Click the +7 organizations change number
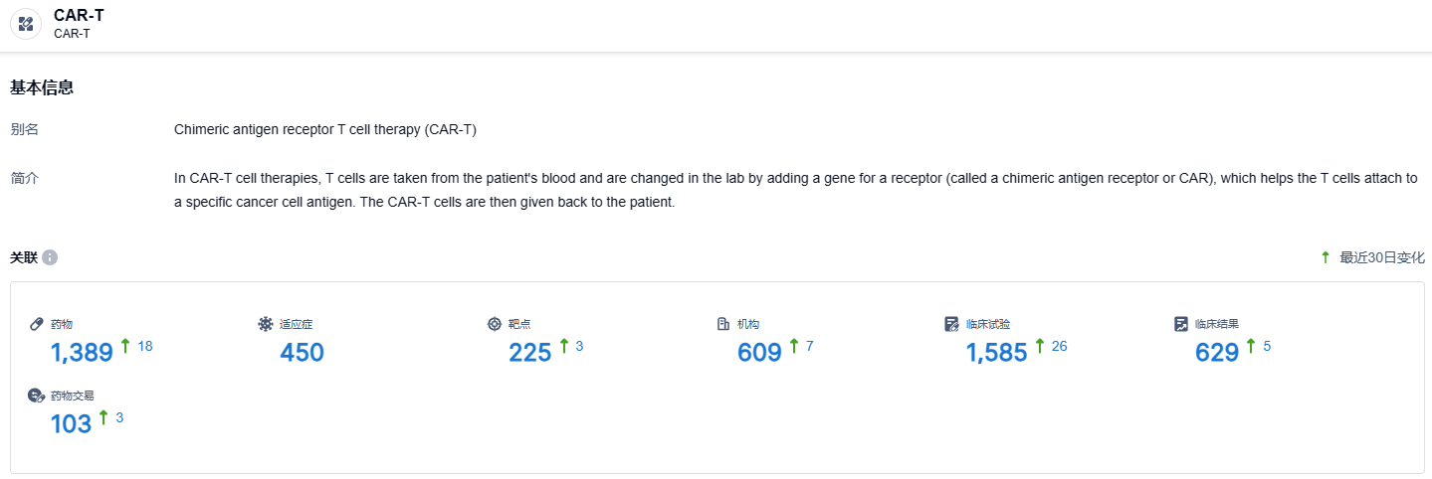The height and width of the screenshot is (479, 1432). pyautogui.click(x=810, y=346)
